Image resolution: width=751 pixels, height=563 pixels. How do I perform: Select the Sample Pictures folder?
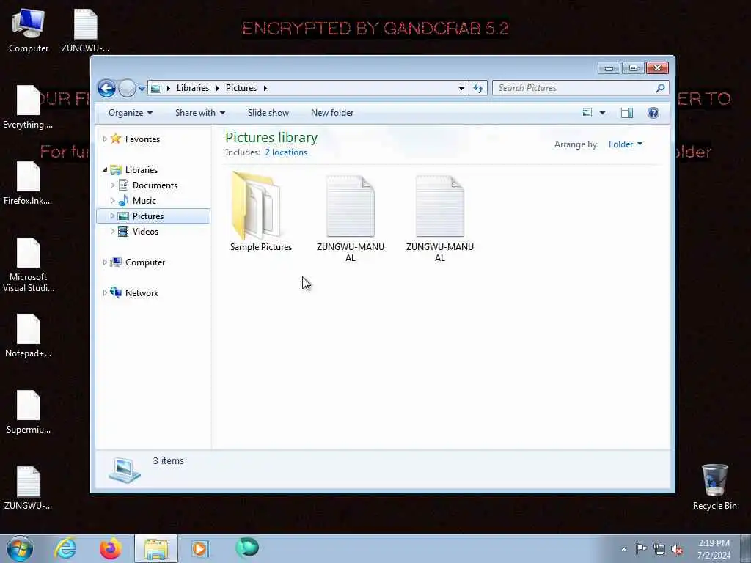point(261,212)
